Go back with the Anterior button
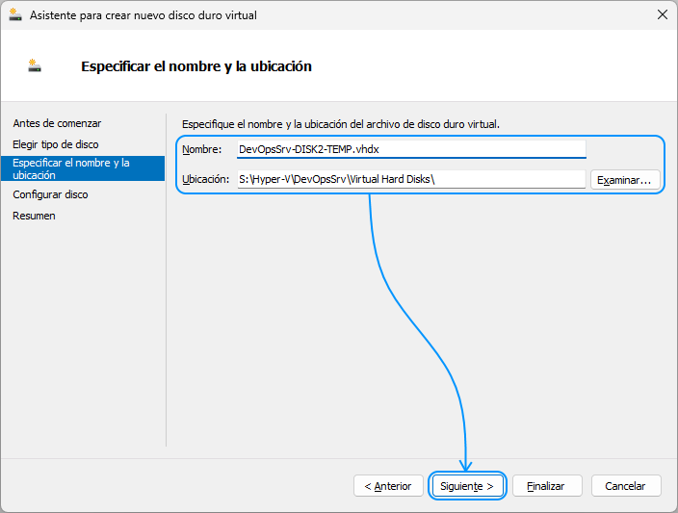The width and height of the screenshot is (678, 513). coord(388,486)
